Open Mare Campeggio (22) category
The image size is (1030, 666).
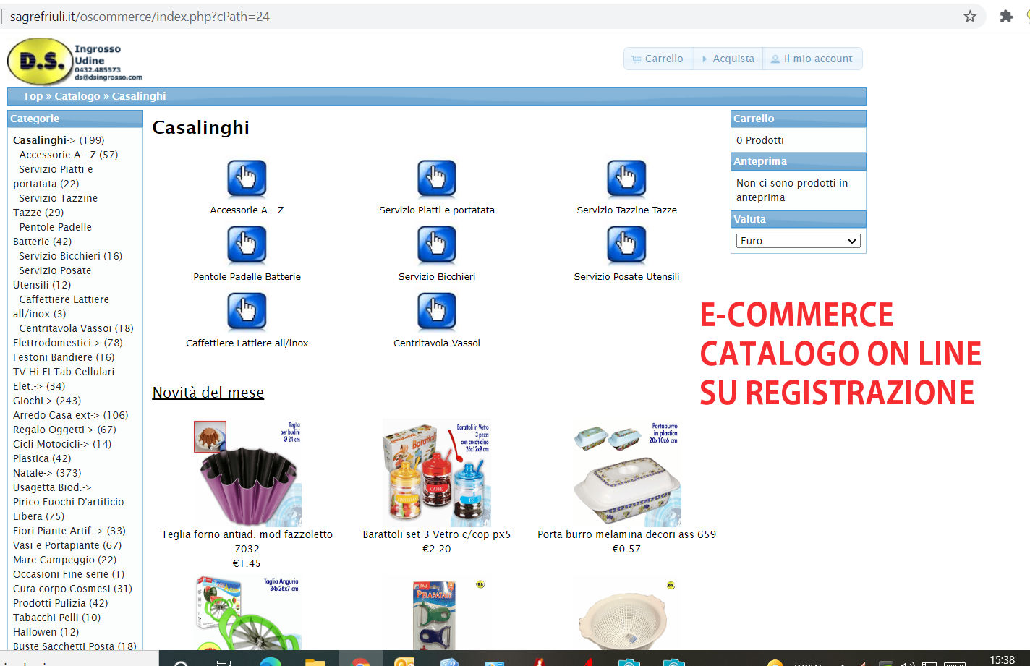[64, 560]
